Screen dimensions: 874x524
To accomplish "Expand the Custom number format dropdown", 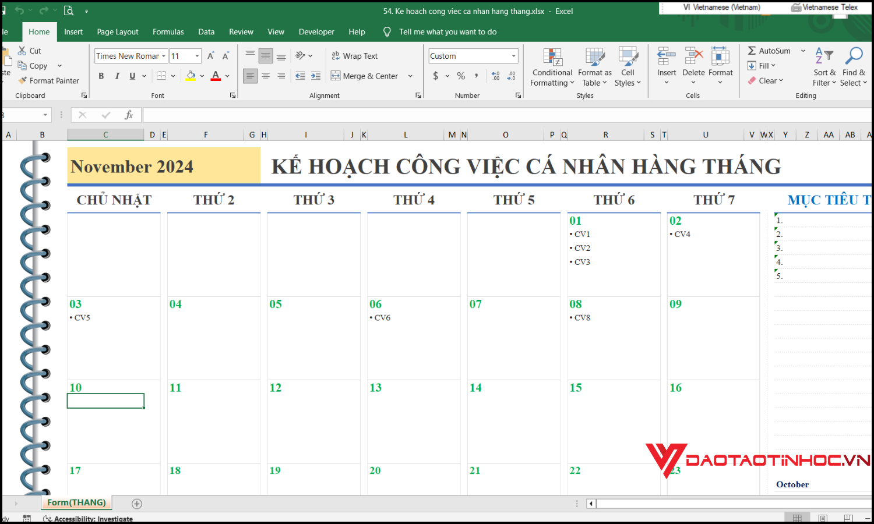I will coord(513,56).
